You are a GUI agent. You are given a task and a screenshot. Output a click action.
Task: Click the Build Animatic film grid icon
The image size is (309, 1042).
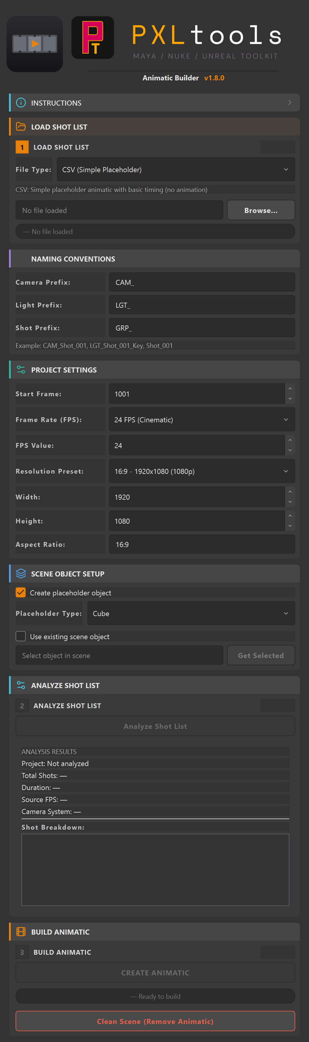(x=21, y=932)
